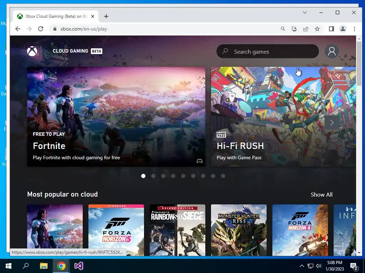The image size is (365, 273).
Task: Click the BETA badge label
Action: pos(96,51)
